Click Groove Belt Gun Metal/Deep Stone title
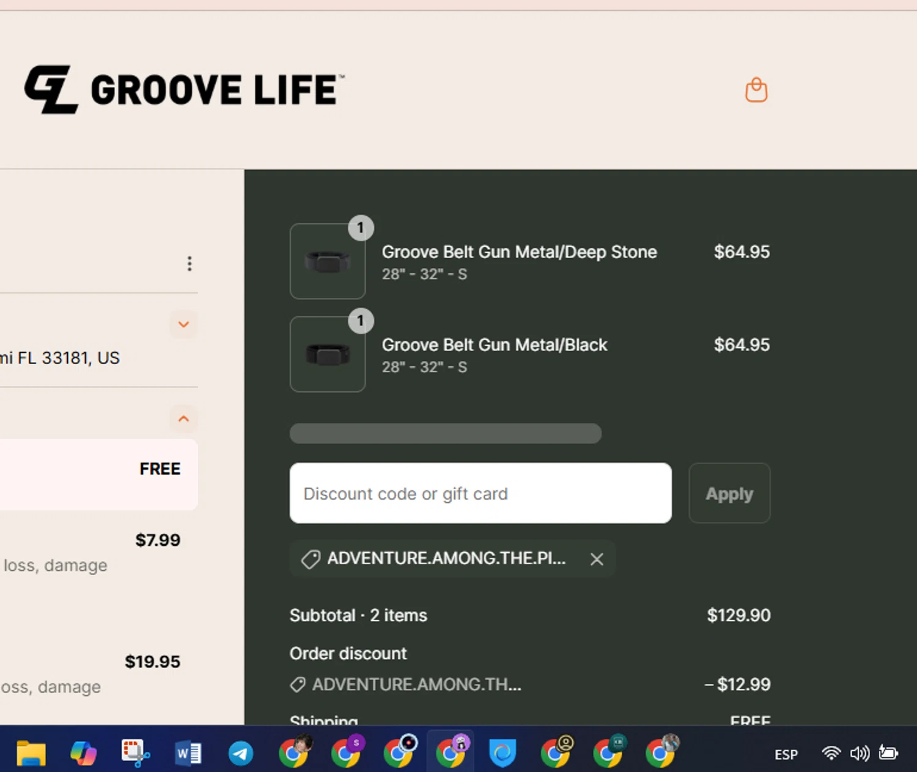The height and width of the screenshot is (772, 917). pyautogui.click(x=519, y=252)
